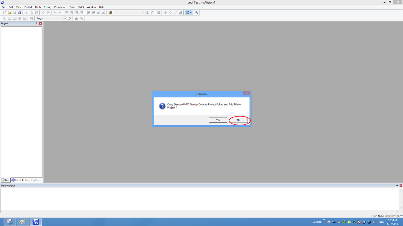Click the Enable/Disable Breakpoint circle icon
This screenshot has width=403, height=226.
tap(170, 13)
